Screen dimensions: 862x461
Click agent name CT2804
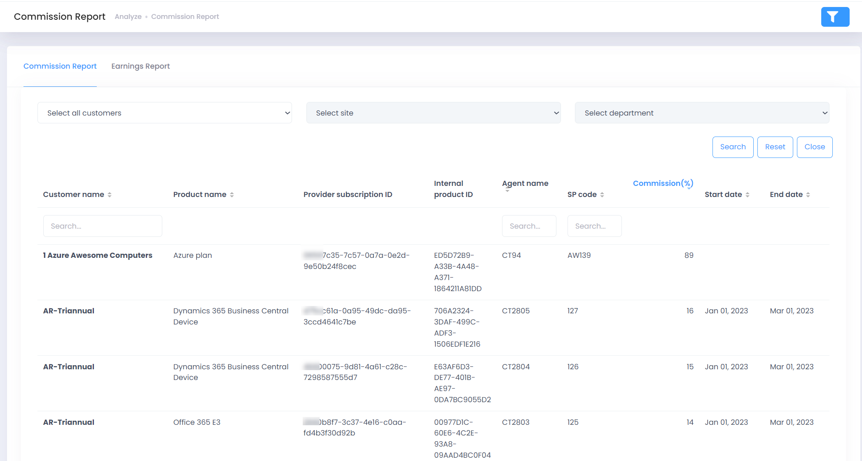click(516, 367)
